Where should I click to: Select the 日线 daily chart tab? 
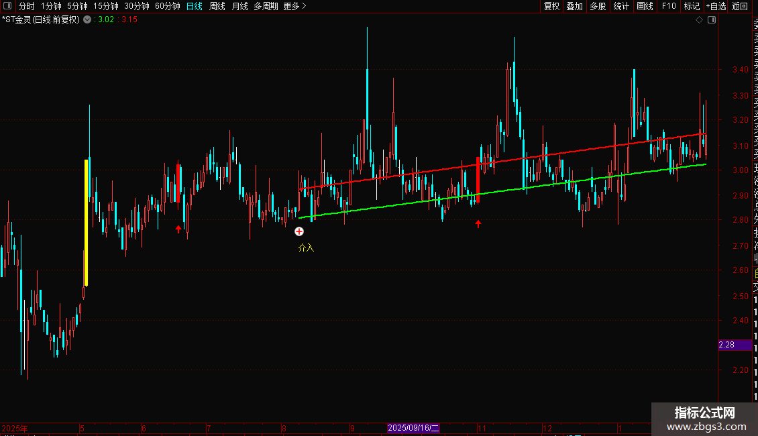point(195,6)
